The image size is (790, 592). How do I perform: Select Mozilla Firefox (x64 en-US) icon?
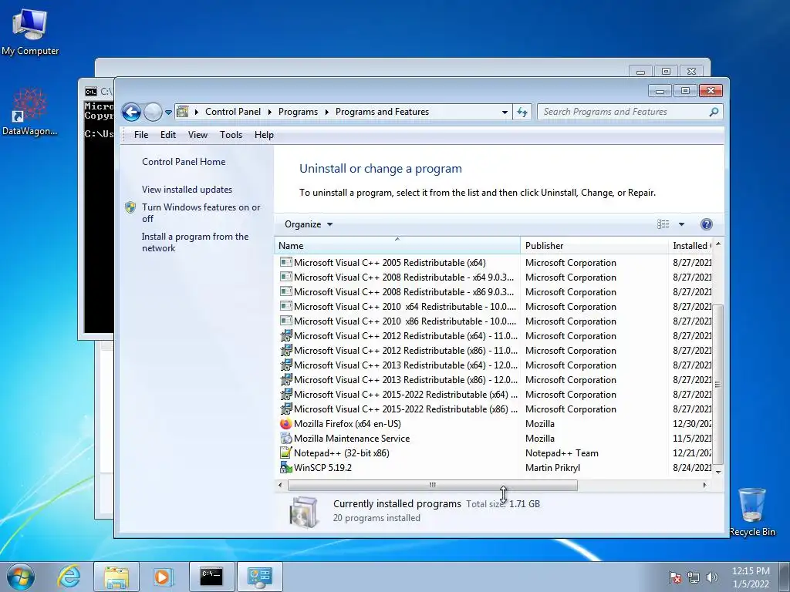click(285, 423)
